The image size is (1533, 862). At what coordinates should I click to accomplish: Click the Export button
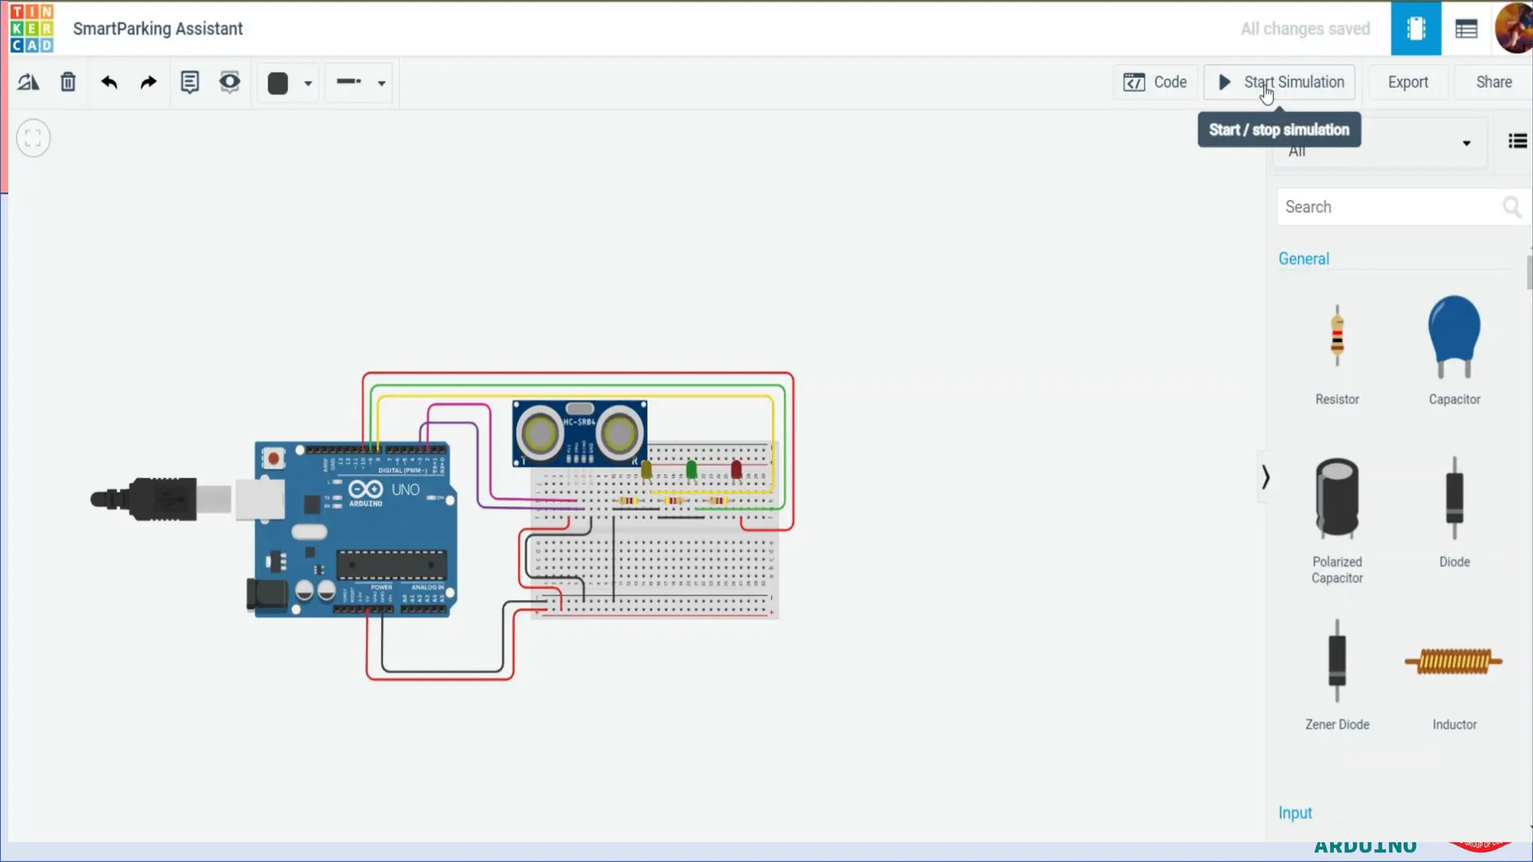coord(1407,82)
